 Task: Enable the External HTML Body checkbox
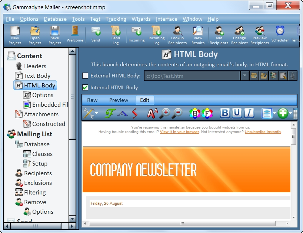coord(85,76)
